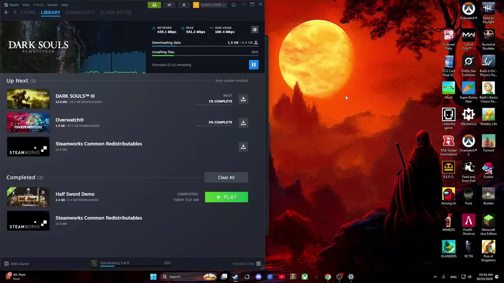Click 'Auto-updates enabled' text
Screen dimensions: 504x283
tap(232, 81)
